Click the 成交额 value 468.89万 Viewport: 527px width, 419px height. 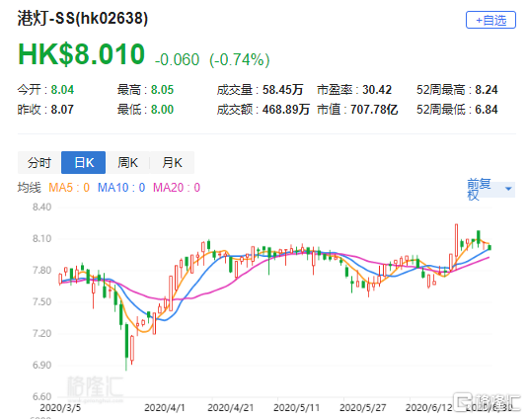[285, 110]
